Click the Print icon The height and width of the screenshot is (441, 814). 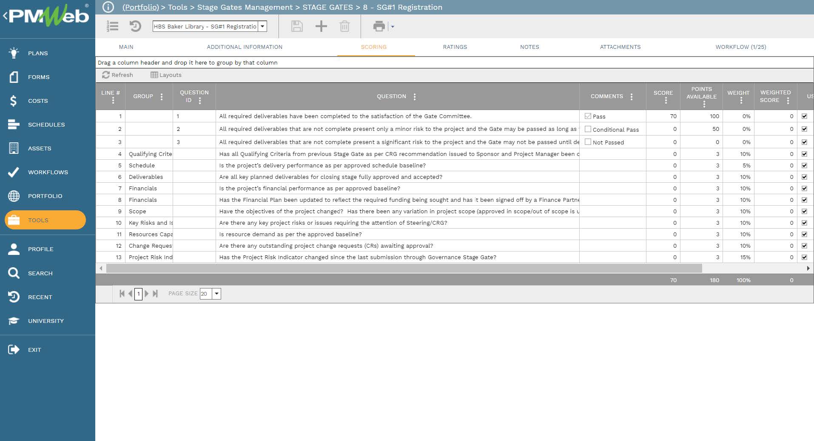point(379,26)
